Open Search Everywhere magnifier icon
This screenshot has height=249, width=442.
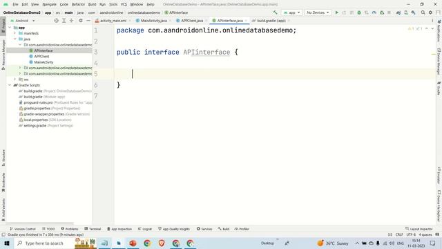423,12
